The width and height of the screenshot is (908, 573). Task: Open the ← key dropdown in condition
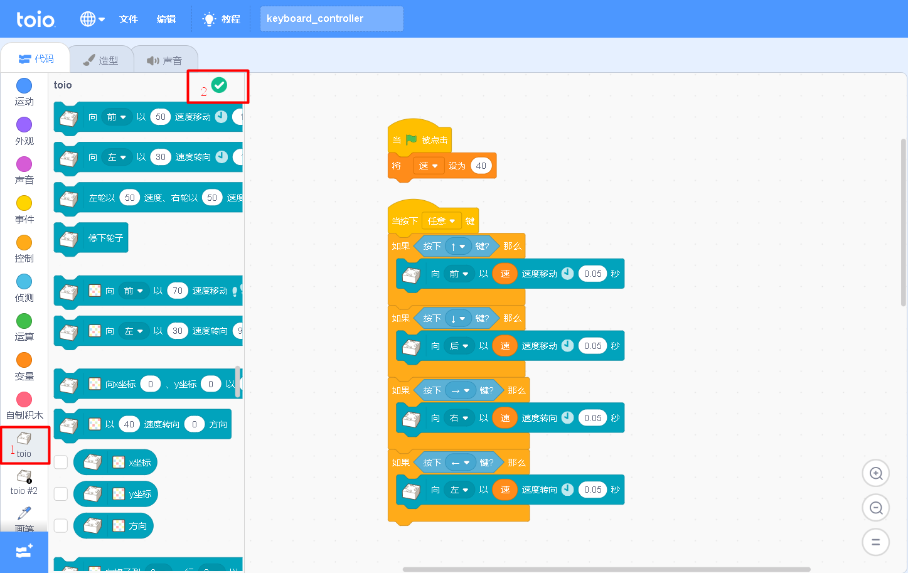tap(460, 463)
